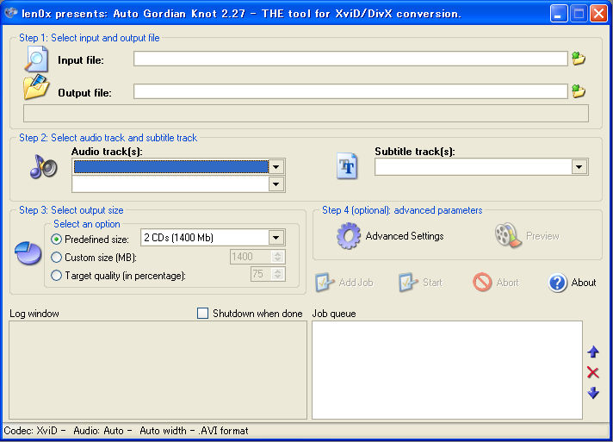Click inside the Job queue list
This screenshot has width=613, height=442.
(x=447, y=370)
